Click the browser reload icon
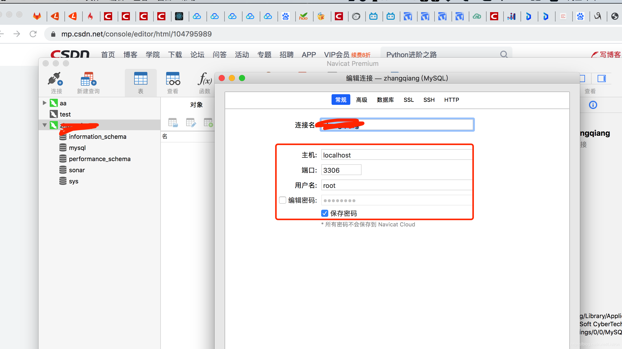 [x=33, y=34]
